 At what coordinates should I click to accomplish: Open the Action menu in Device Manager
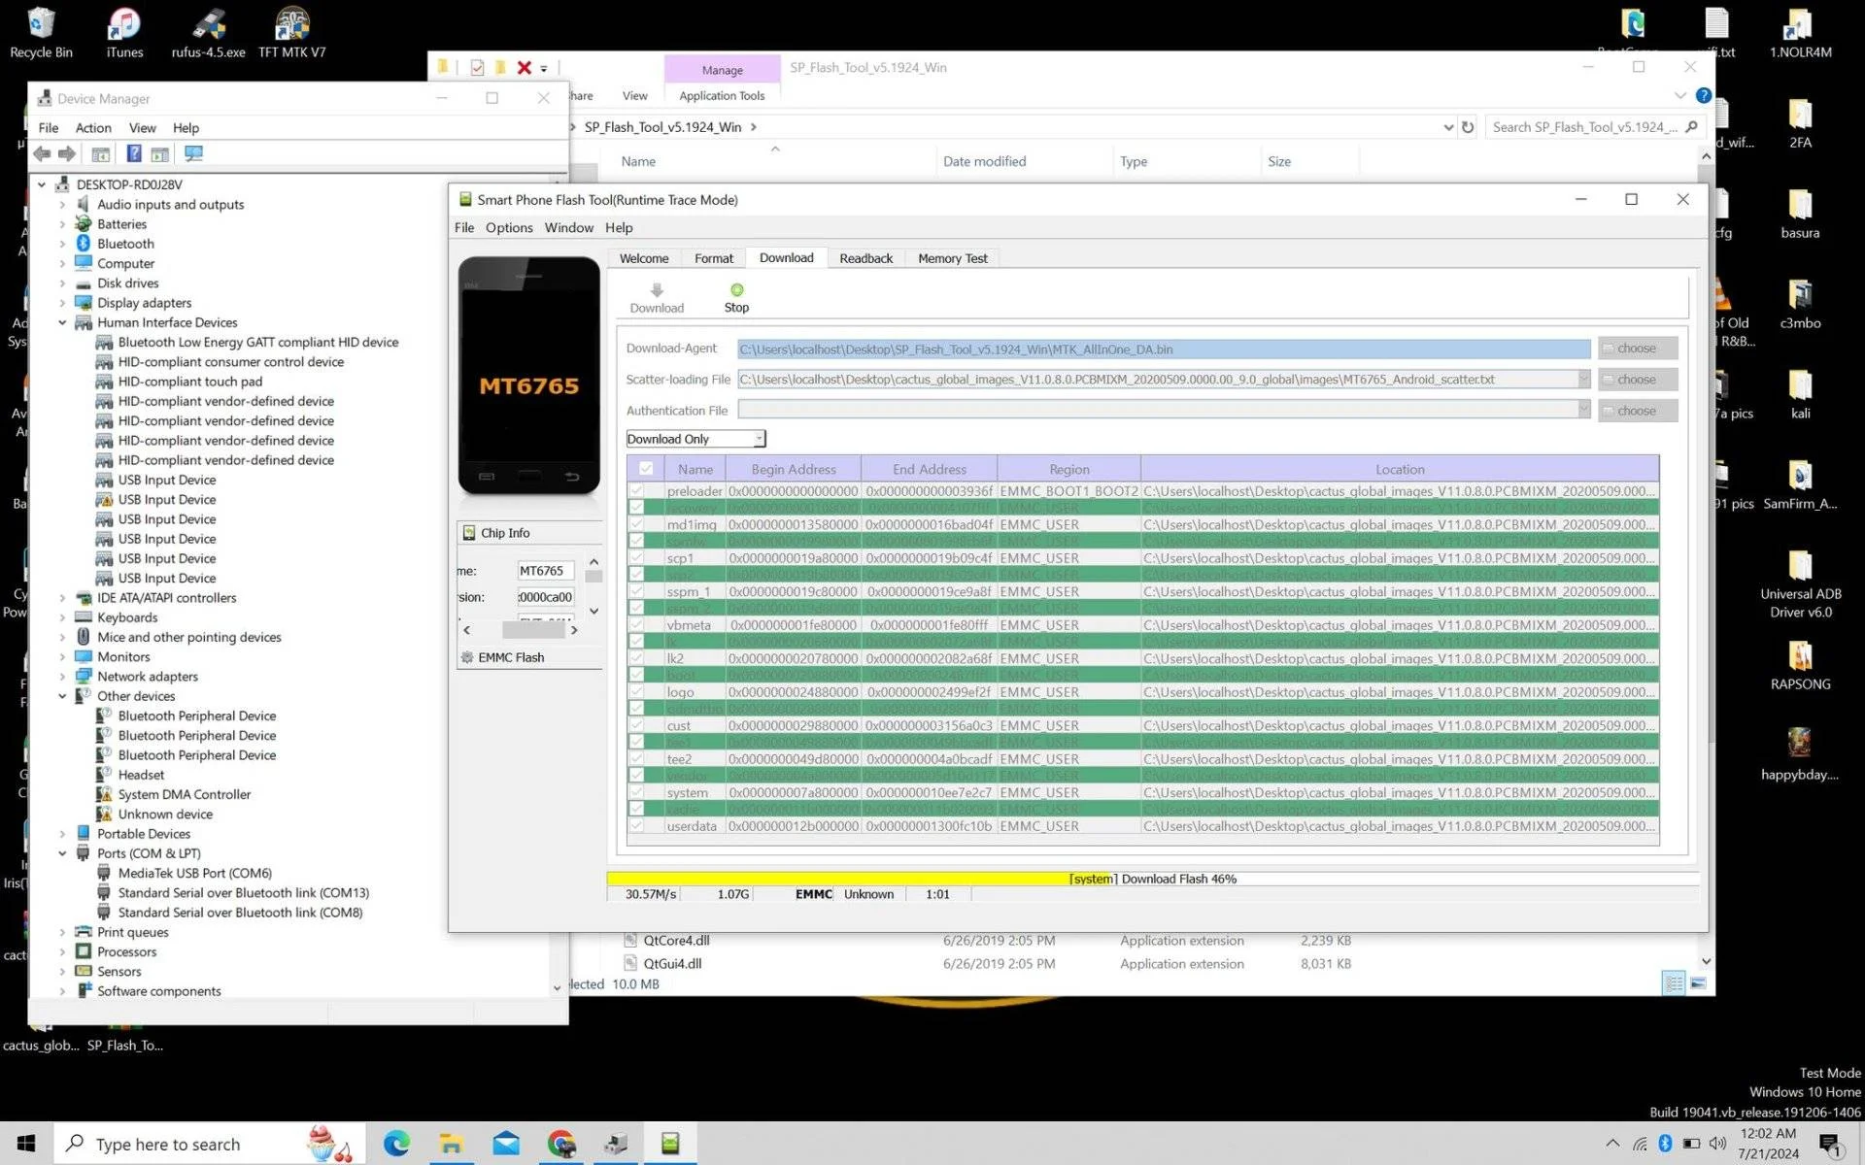click(x=93, y=127)
